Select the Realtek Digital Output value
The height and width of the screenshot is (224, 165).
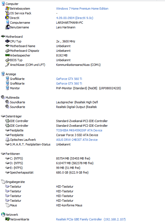pyautogui.click(x=76, y=107)
